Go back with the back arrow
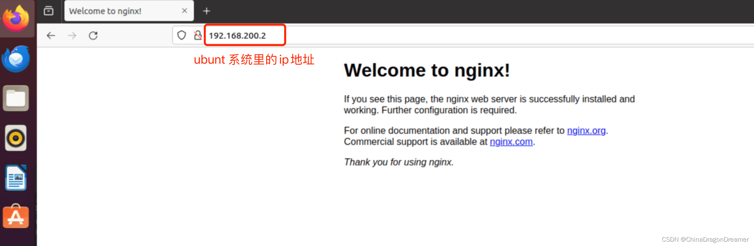 click(51, 36)
